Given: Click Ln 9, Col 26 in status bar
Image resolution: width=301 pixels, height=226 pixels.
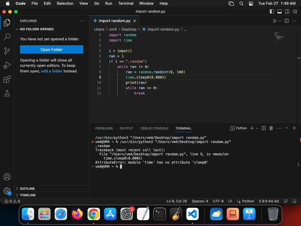Looking at the screenshot, I should pos(177,201).
